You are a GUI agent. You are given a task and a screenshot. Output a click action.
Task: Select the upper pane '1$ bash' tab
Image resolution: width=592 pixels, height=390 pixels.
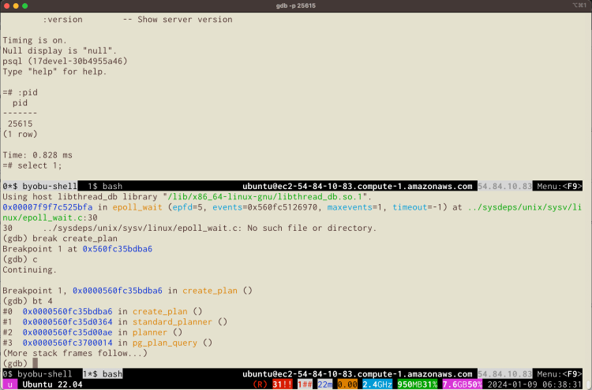click(x=104, y=186)
